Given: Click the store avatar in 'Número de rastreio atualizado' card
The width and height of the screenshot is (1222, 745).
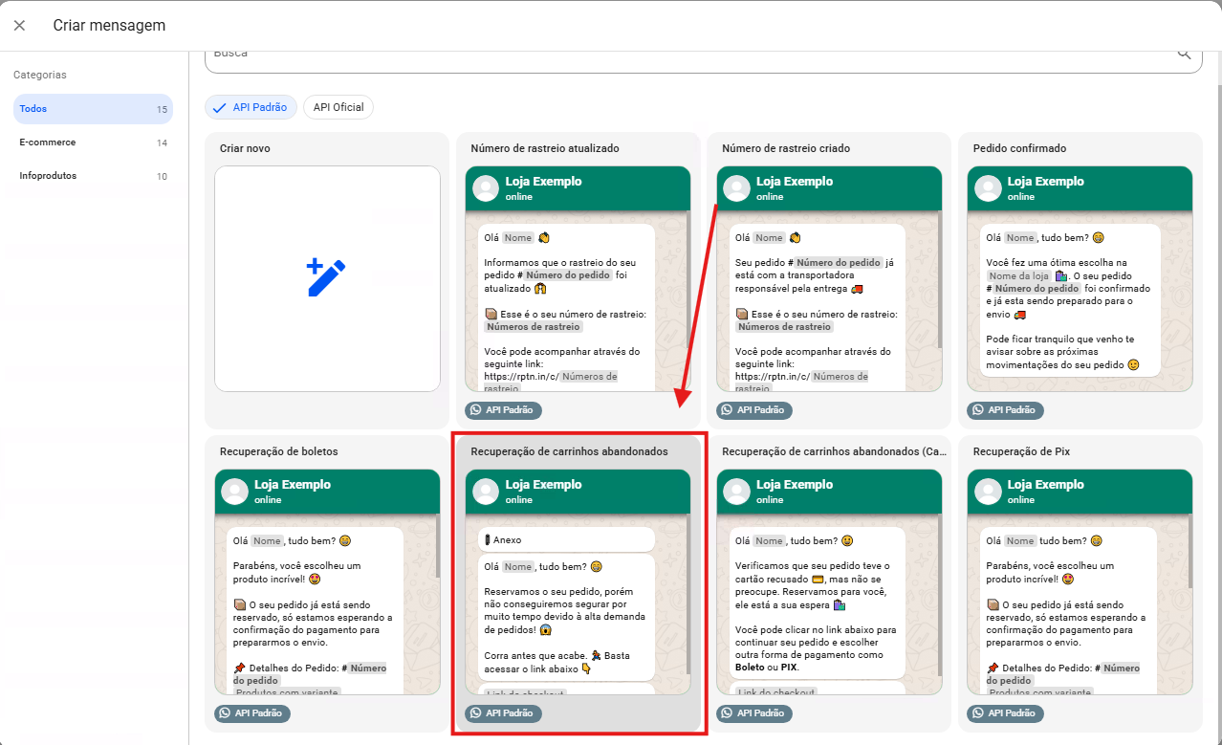Looking at the screenshot, I should click(x=487, y=188).
